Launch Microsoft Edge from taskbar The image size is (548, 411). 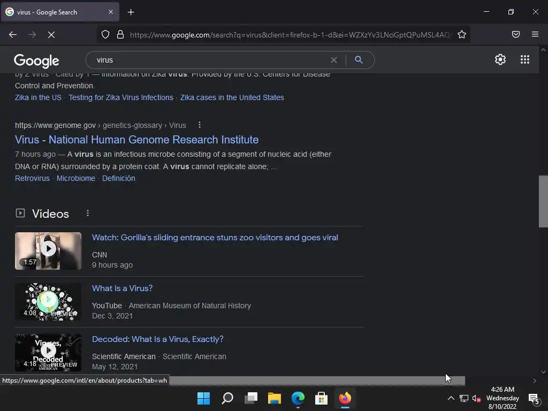coord(298,398)
